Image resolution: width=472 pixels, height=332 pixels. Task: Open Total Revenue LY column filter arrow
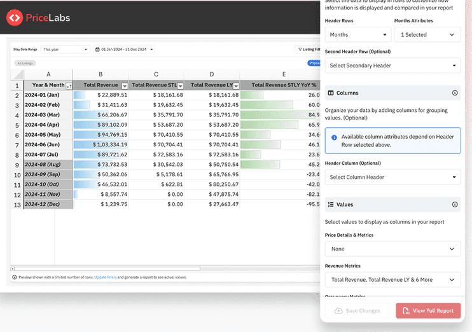(236, 86)
